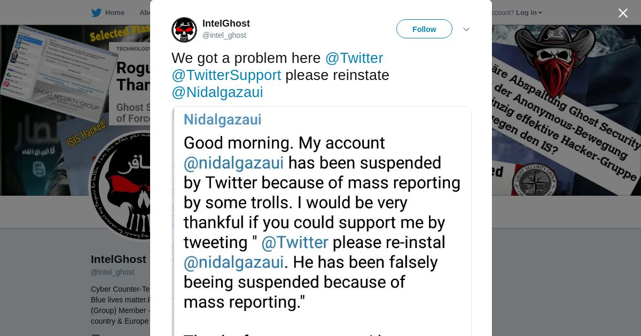Open IntelGhost skull avatar in tweet header

tap(184, 30)
